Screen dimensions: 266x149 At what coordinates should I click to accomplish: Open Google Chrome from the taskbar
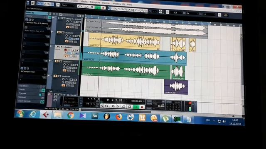(x=70, y=115)
